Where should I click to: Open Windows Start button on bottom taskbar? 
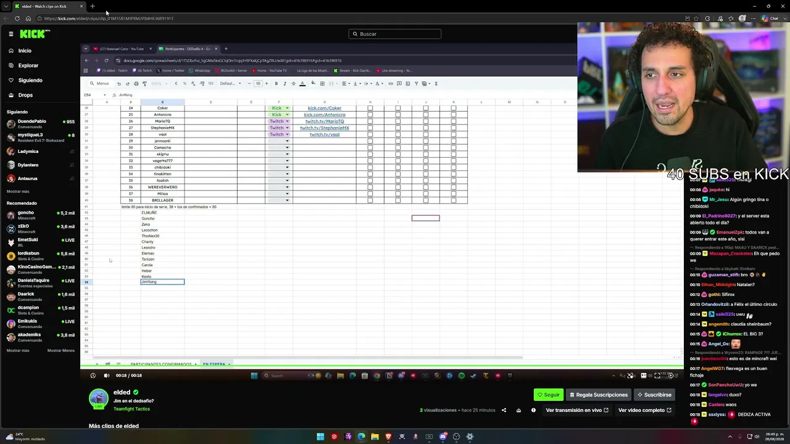pos(320,437)
